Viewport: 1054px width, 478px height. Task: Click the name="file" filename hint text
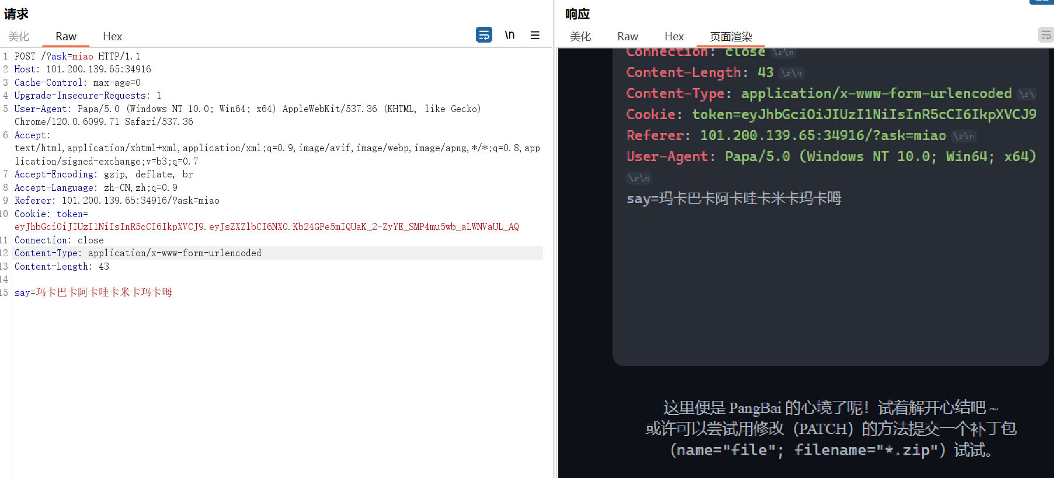click(830, 450)
